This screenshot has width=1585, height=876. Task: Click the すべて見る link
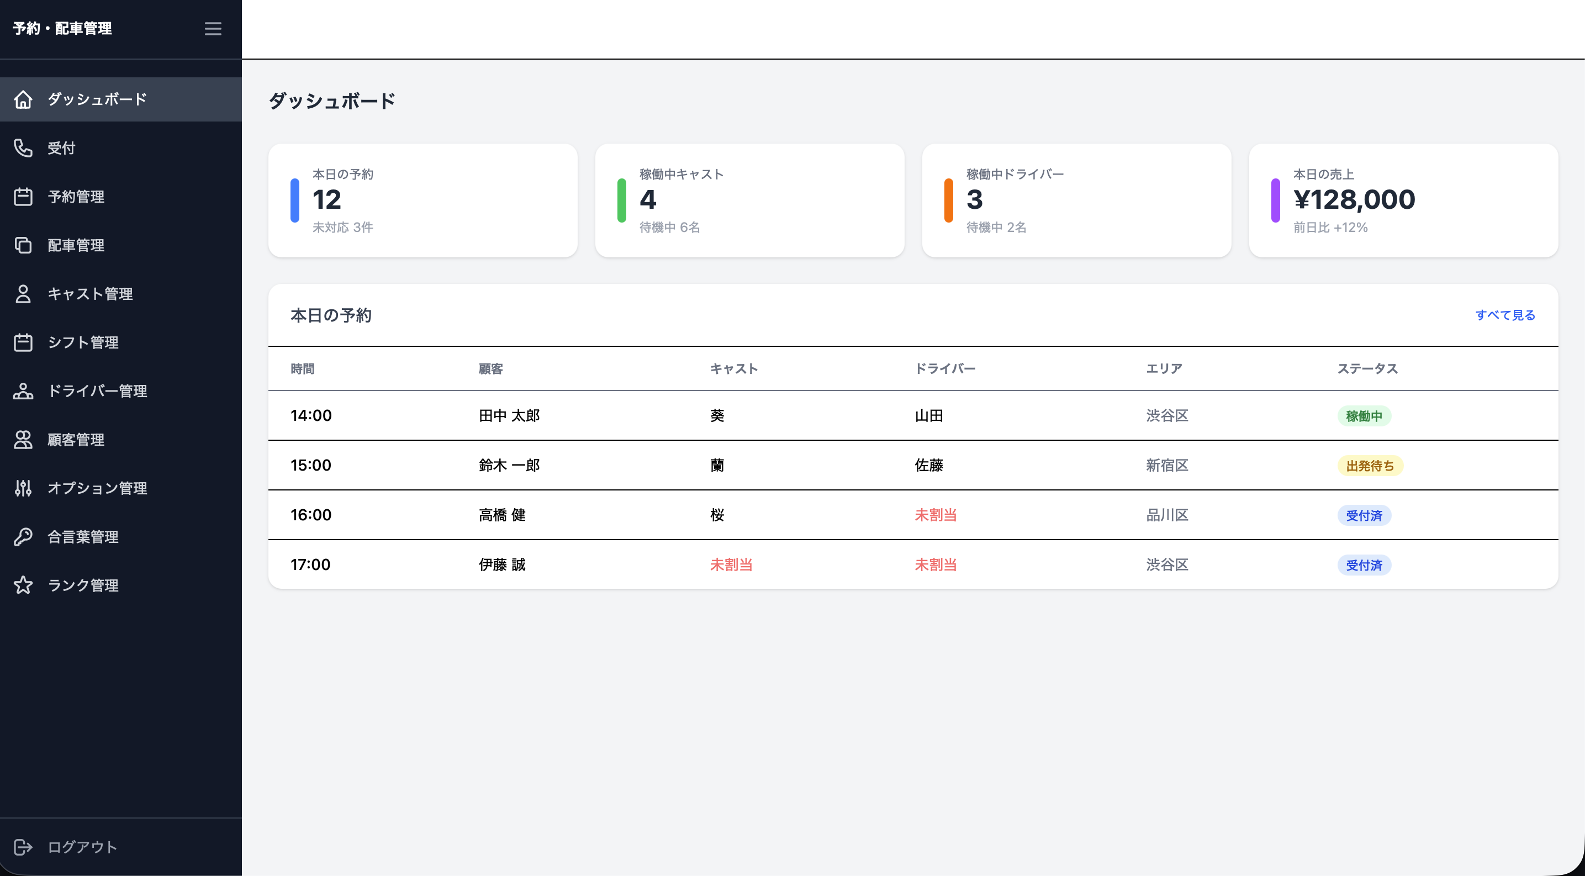click(1505, 315)
